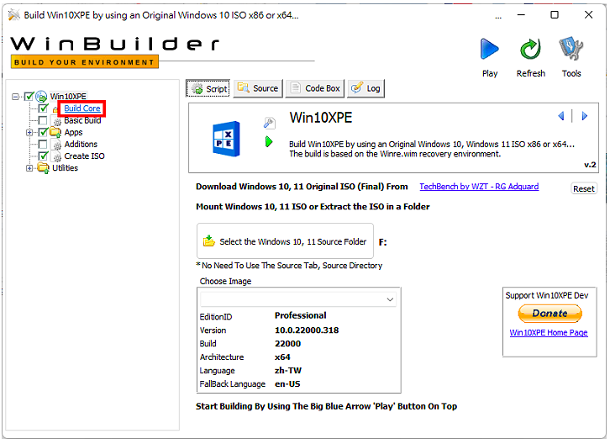Select the Win10XPE root label in the tree
Screen dimensions: 610x444
click(x=68, y=96)
